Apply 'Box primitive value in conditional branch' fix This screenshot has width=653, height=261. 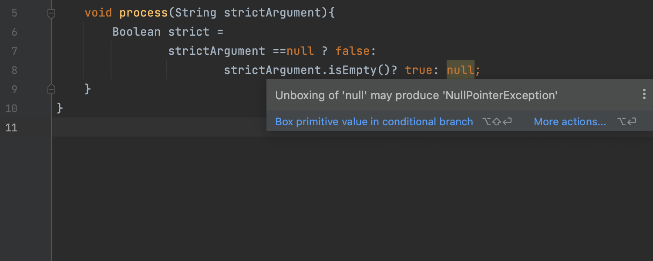pyautogui.click(x=374, y=122)
